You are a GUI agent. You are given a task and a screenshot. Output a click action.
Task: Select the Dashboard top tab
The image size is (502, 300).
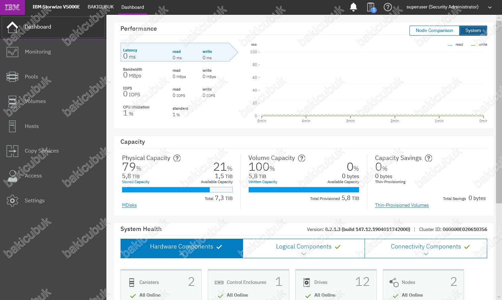tap(133, 7)
